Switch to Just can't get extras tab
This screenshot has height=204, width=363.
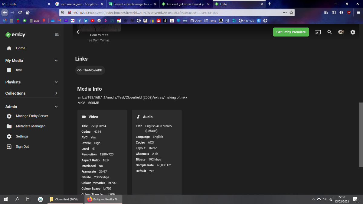coord(186,4)
